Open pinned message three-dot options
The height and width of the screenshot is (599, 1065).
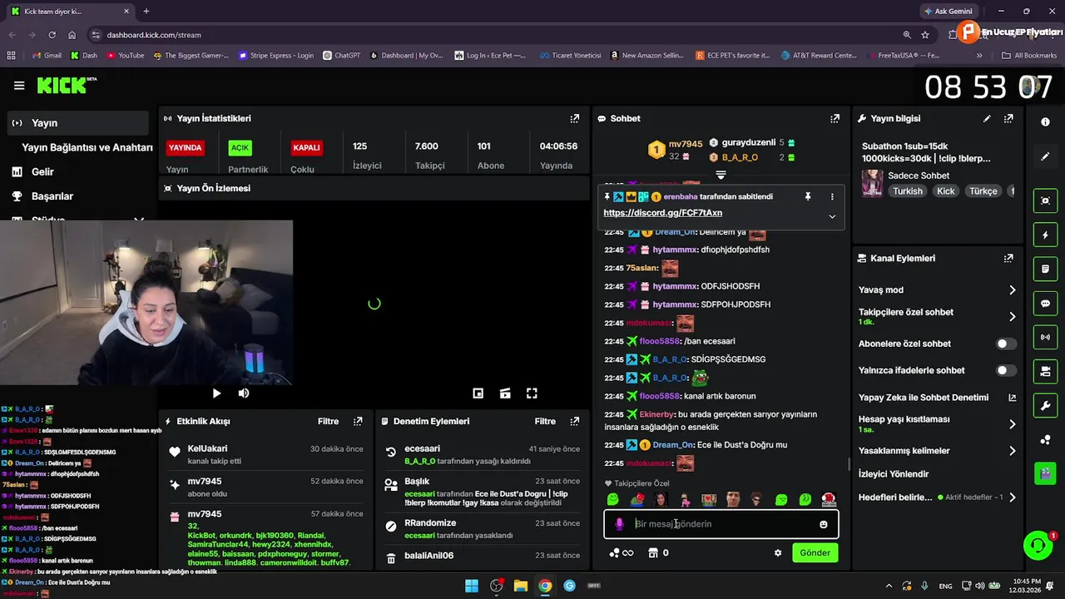click(832, 196)
